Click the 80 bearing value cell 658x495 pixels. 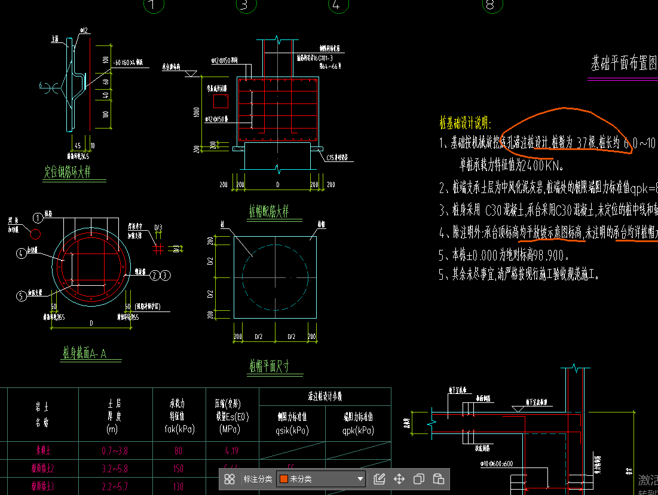(178, 451)
